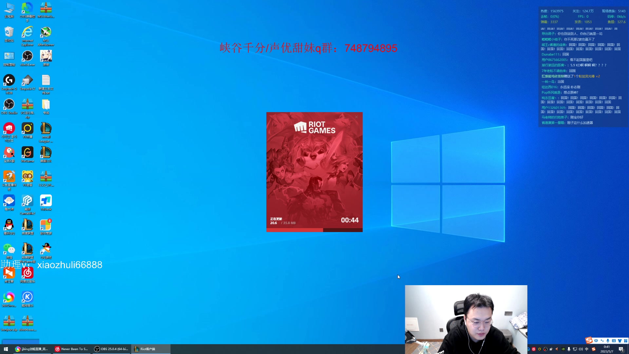The height and width of the screenshot is (354, 629).
Task: Open the Recycle Bin icon
Action: pyautogui.click(x=9, y=33)
